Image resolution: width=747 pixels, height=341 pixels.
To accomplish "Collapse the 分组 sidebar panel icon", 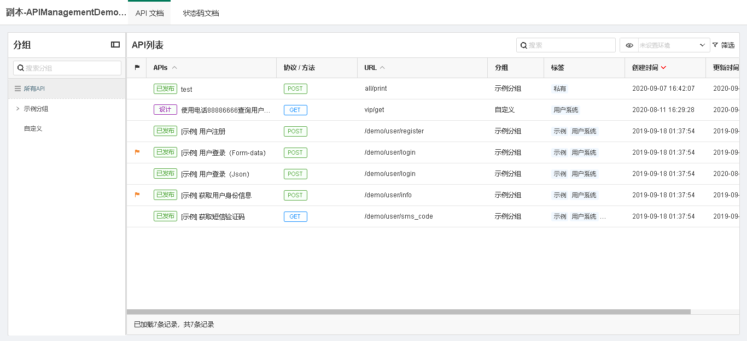I will pos(115,45).
